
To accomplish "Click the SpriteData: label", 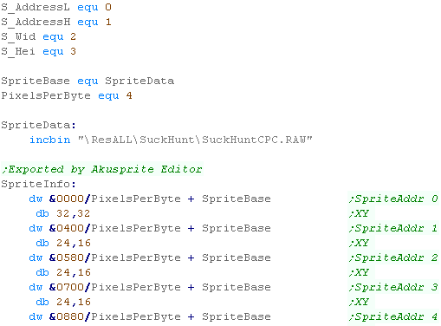I will coord(39,125).
